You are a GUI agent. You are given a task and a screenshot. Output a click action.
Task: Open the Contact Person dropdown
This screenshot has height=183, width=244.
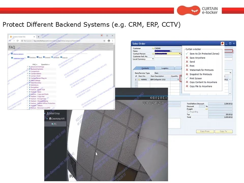(x=180, y=54)
